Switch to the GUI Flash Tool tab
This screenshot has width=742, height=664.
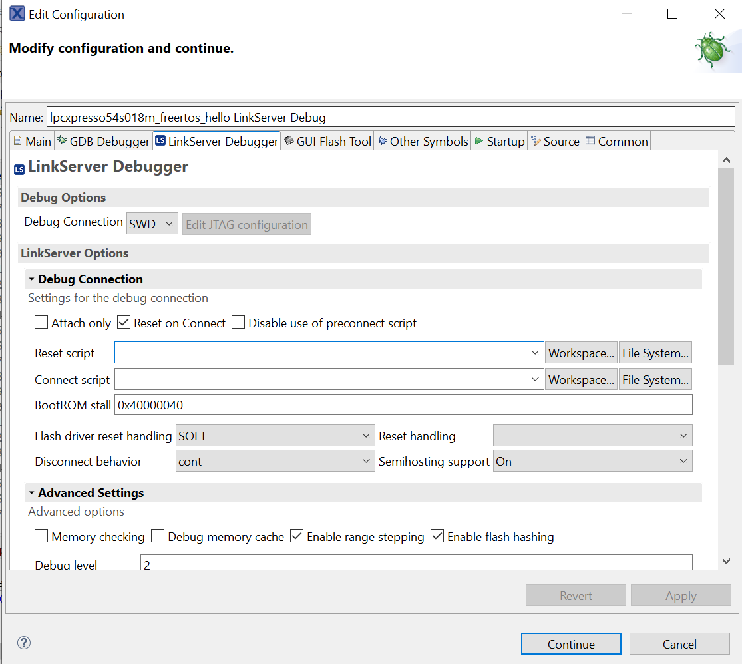(x=327, y=141)
